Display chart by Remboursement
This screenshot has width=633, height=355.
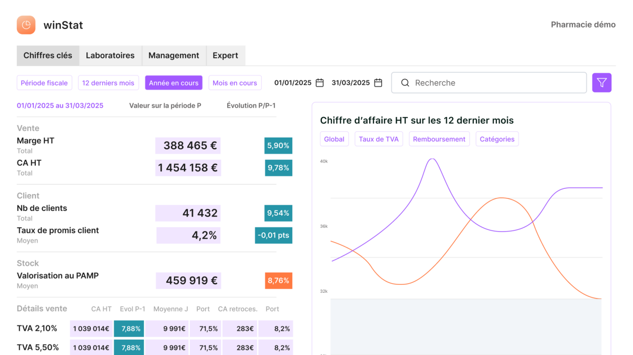click(439, 139)
